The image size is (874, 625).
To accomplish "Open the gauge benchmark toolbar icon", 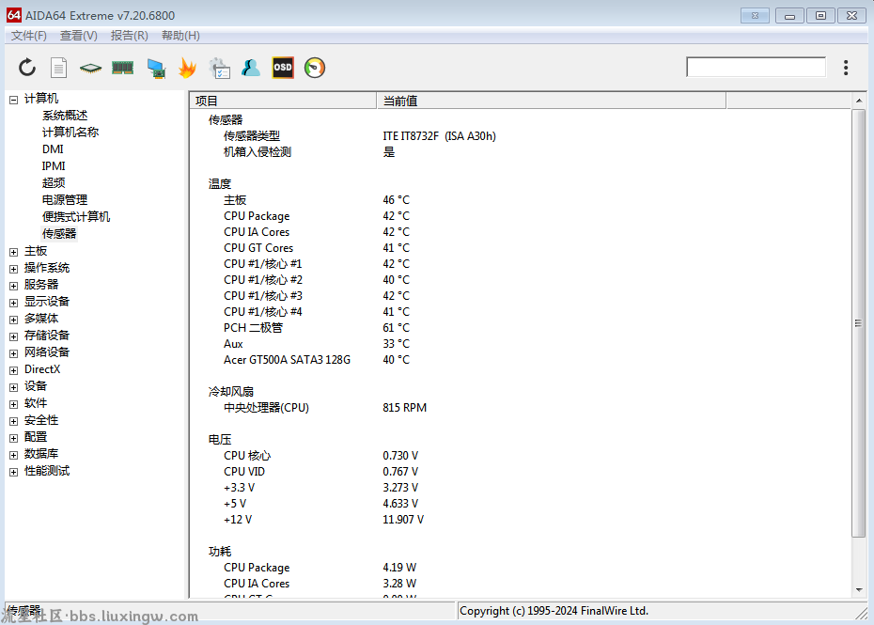I will click(315, 68).
